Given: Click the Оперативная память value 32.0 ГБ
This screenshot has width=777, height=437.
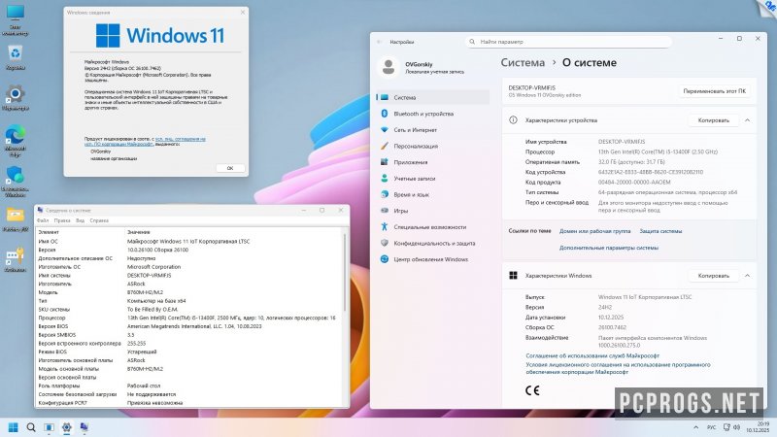Looking at the screenshot, I should click(631, 162).
